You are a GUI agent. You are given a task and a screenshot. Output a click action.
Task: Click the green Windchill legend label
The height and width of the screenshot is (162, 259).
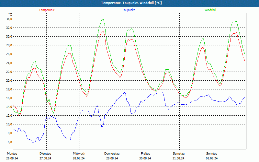tap(210, 10)
